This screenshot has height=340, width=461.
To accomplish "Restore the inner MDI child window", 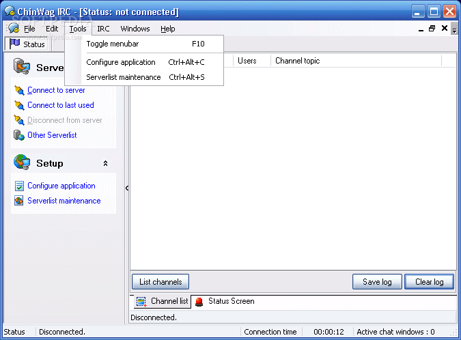I will [x=432, y=29].
